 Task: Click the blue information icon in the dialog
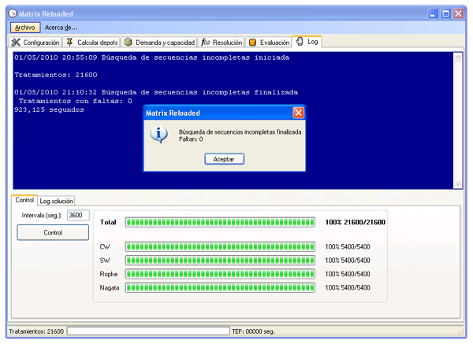pyautogui.click(x=160, y=135)
